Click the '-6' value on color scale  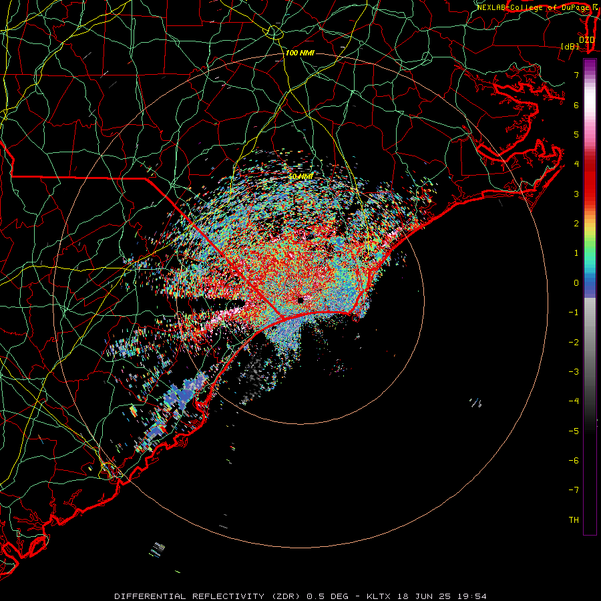pos(574,461)
